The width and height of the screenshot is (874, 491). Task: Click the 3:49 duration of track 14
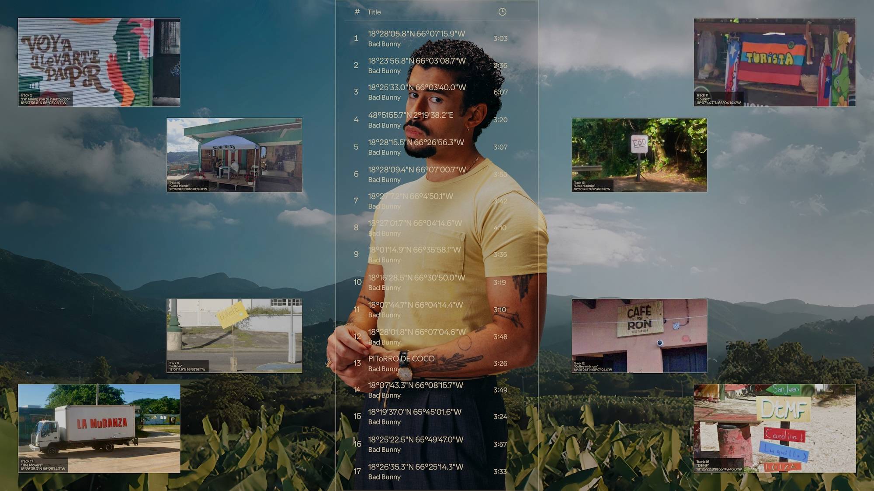point(500,390)
